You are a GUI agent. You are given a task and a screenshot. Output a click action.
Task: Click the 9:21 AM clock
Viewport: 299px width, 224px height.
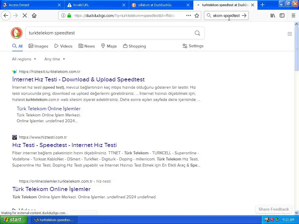tap(288, 220)
